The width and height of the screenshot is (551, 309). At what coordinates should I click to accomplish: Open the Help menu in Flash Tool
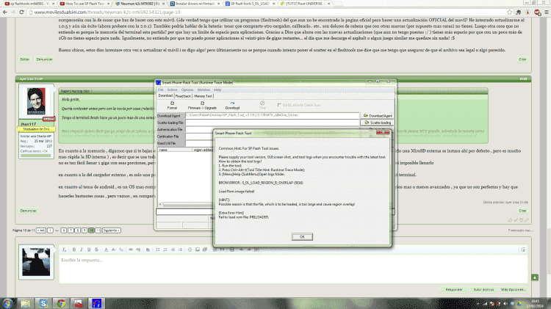pyautogui.click(x=217, y=90)
